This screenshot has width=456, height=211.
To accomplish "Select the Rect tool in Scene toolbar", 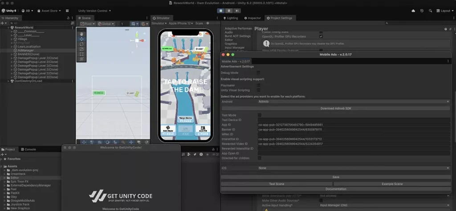I will [81, 54].
